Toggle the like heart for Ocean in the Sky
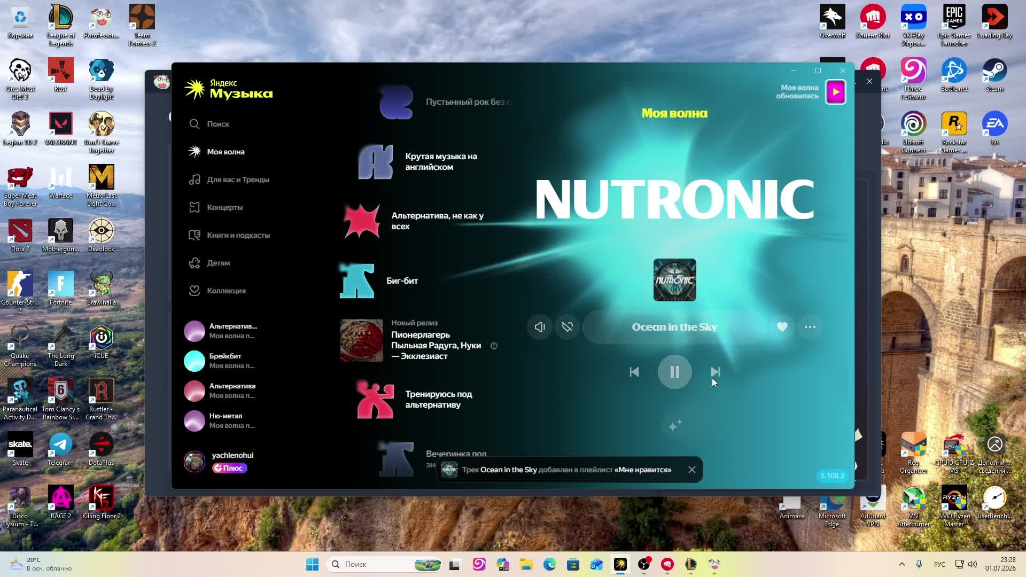Image resolution: width=1026 pixels, height=577 pixels. [782, 327]
